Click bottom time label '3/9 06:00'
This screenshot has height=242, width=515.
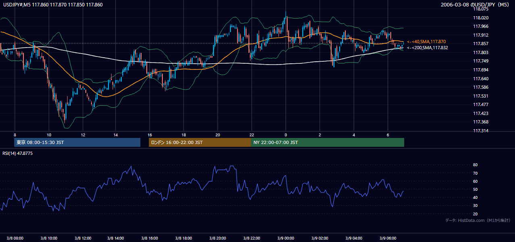click(x=387, y=238)
